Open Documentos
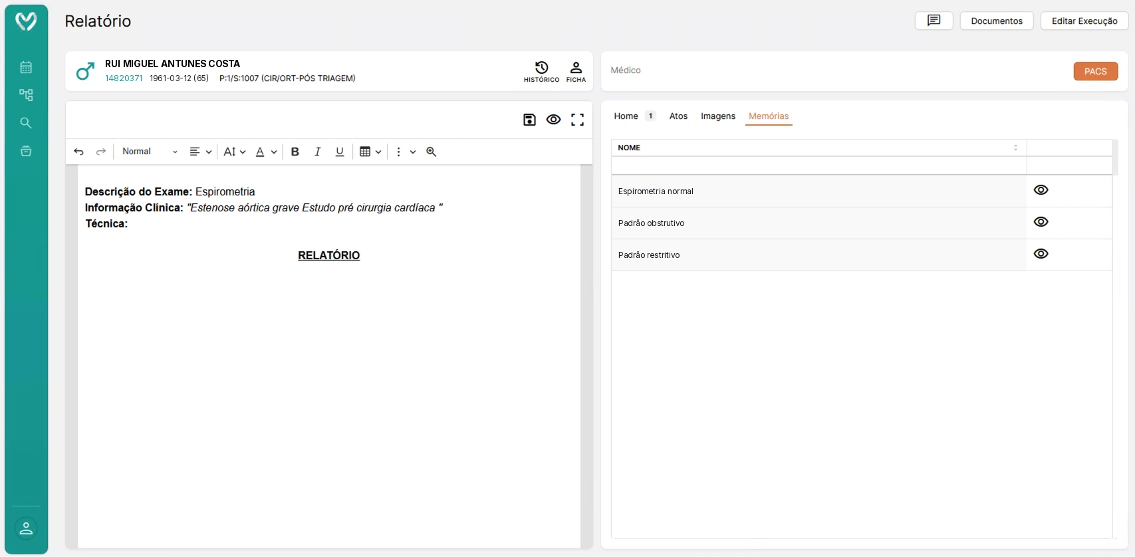The width and height of the screenshot is (1135, 557). (x=997, y=21)
